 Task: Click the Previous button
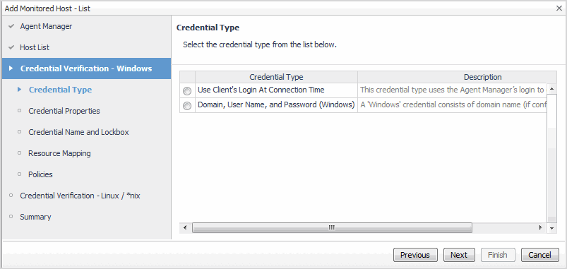click(x=415, y=255)
